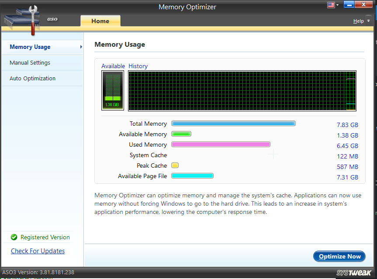Screen dimensions: 377x279
Task: Click the Used Memory progress bar
Action: click(221, 144)
